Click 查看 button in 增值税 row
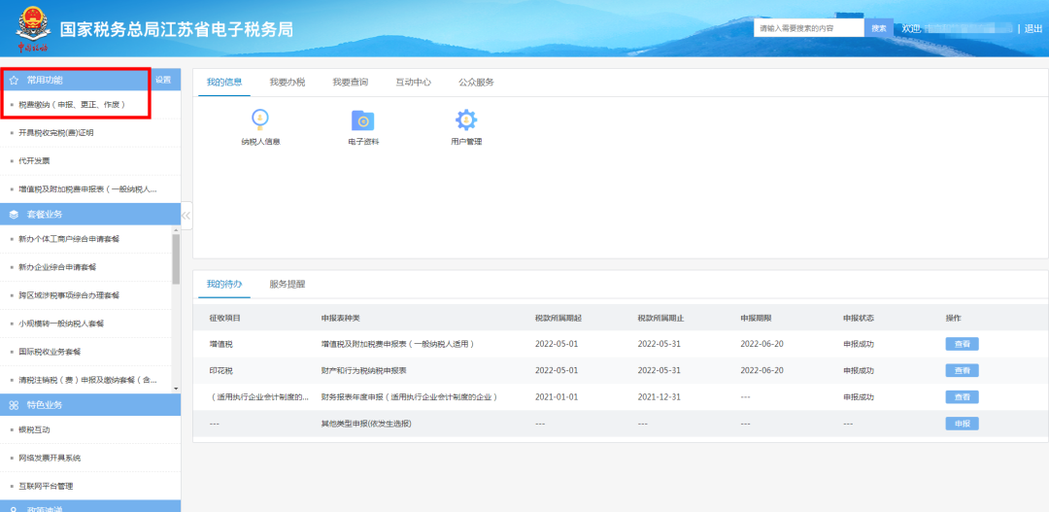 tap(962, 344)
